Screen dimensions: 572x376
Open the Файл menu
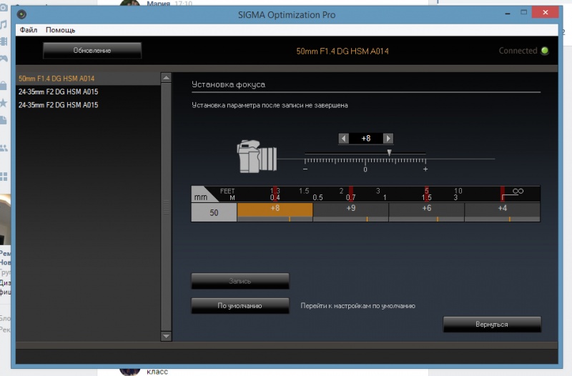pos(29,30)
